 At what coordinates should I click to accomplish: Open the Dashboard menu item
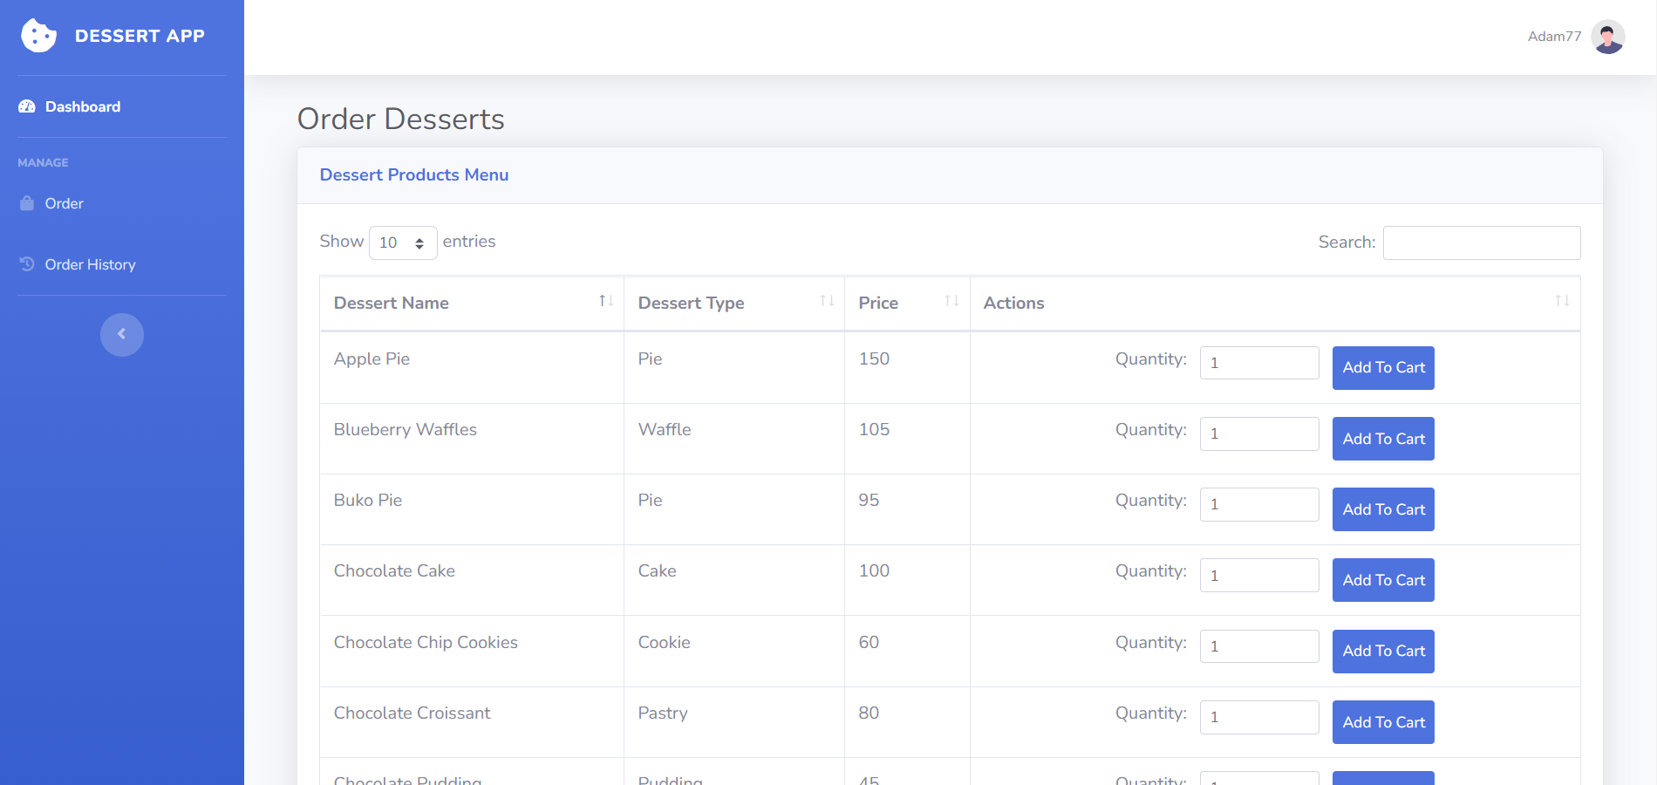tap(82, 106)
